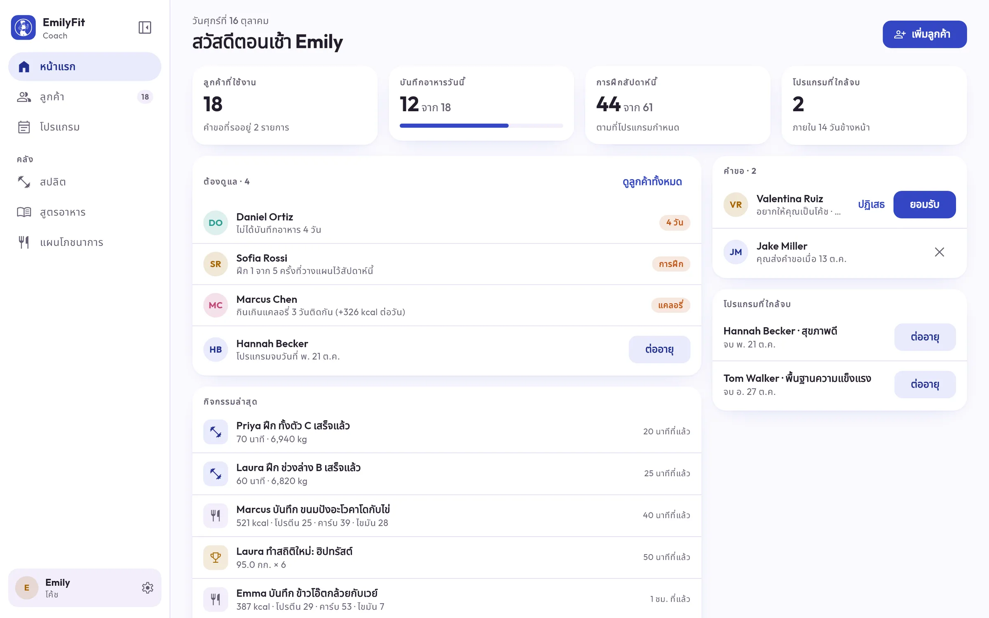The height and width of the screenshot is (618, 989).
Task: Click the fork icon beside Marcus's meal log
Action: (x=216, y=515)
